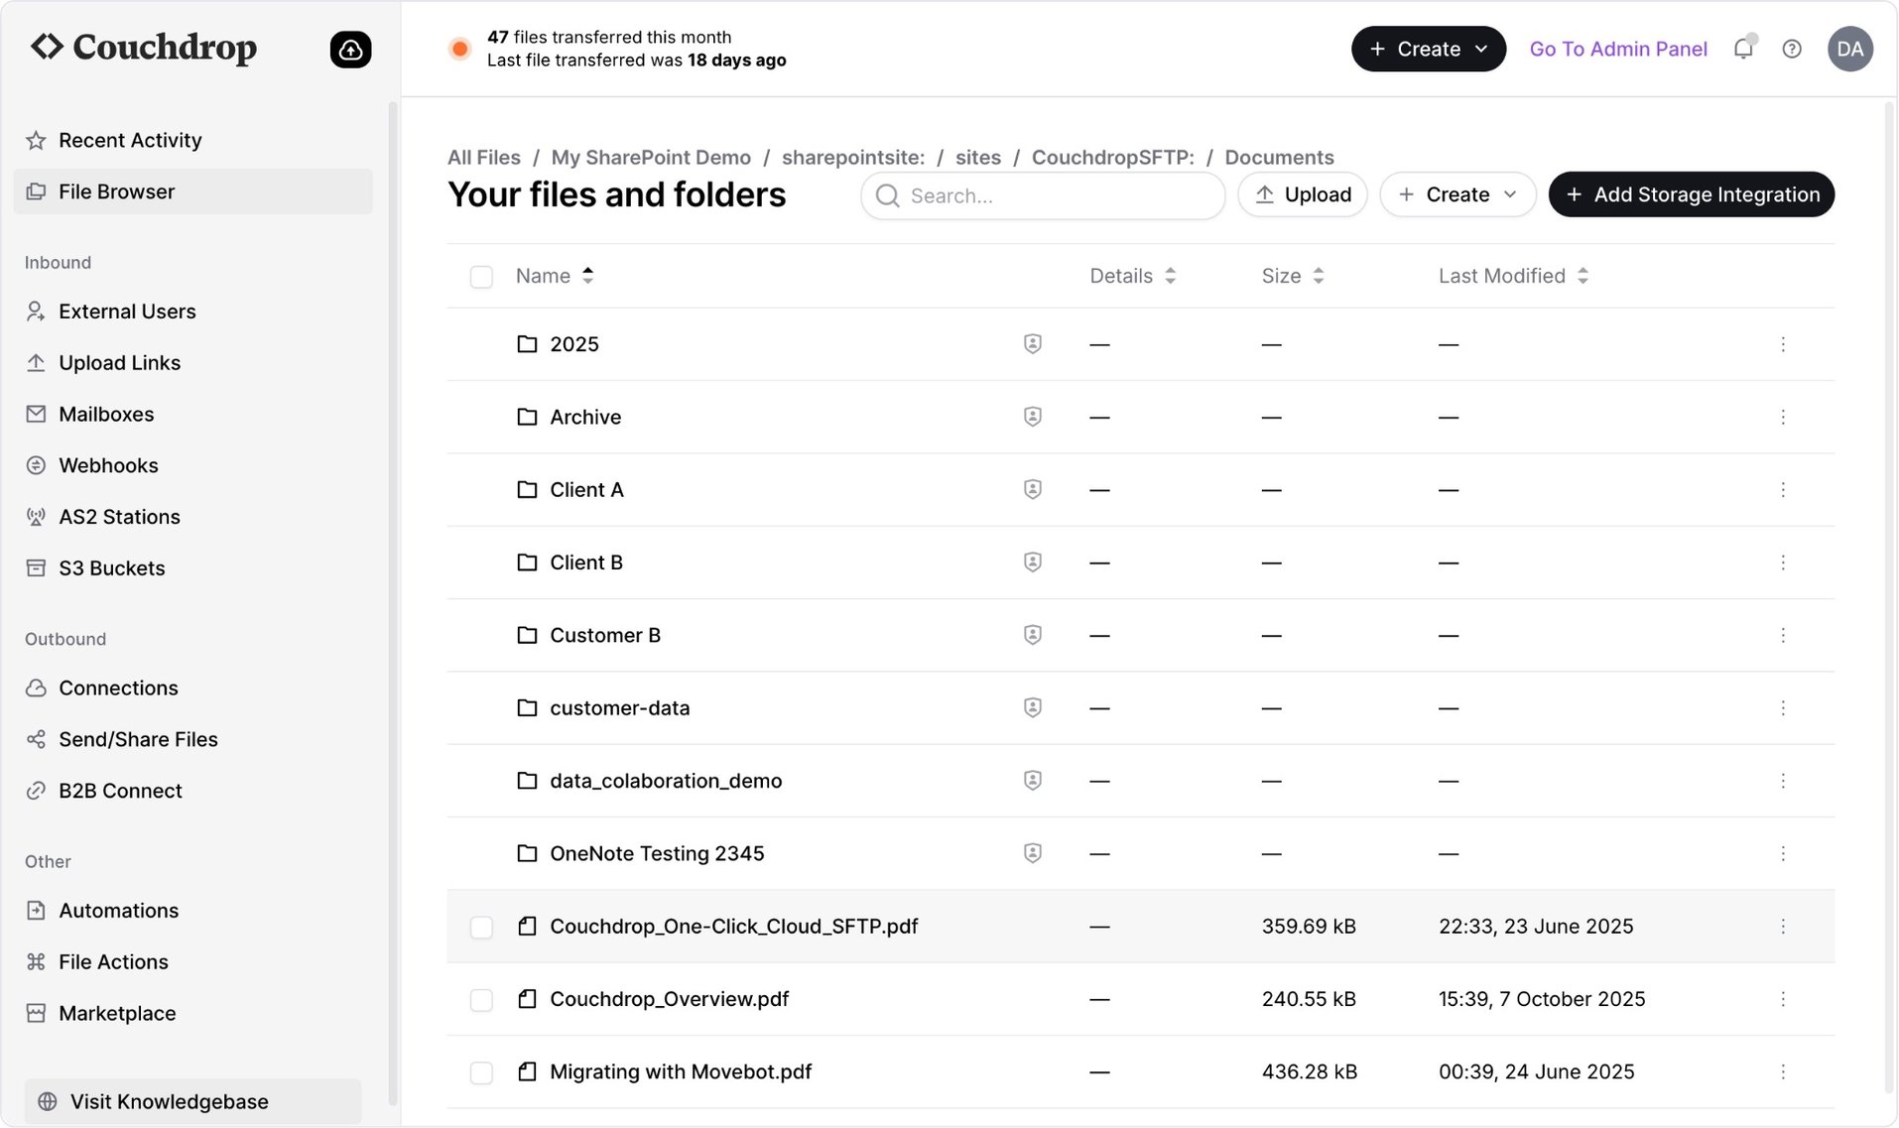Viewport: 1899px width, 1128px height.
Task: Open three-dot menu for data_colaboration_demo folder
Action: (1783, 781)
